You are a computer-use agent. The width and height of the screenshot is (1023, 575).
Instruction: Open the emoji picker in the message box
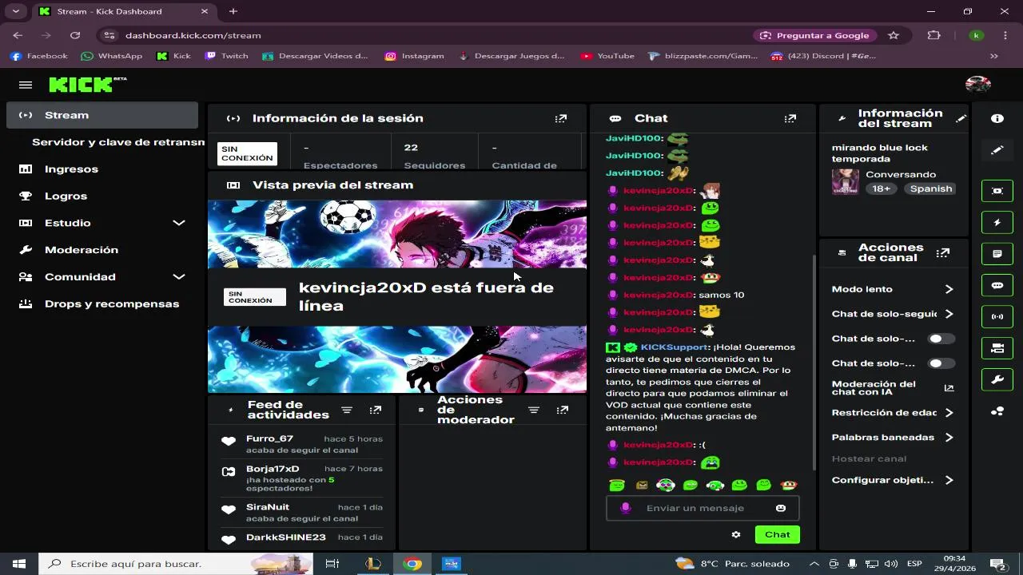(781, 508)
